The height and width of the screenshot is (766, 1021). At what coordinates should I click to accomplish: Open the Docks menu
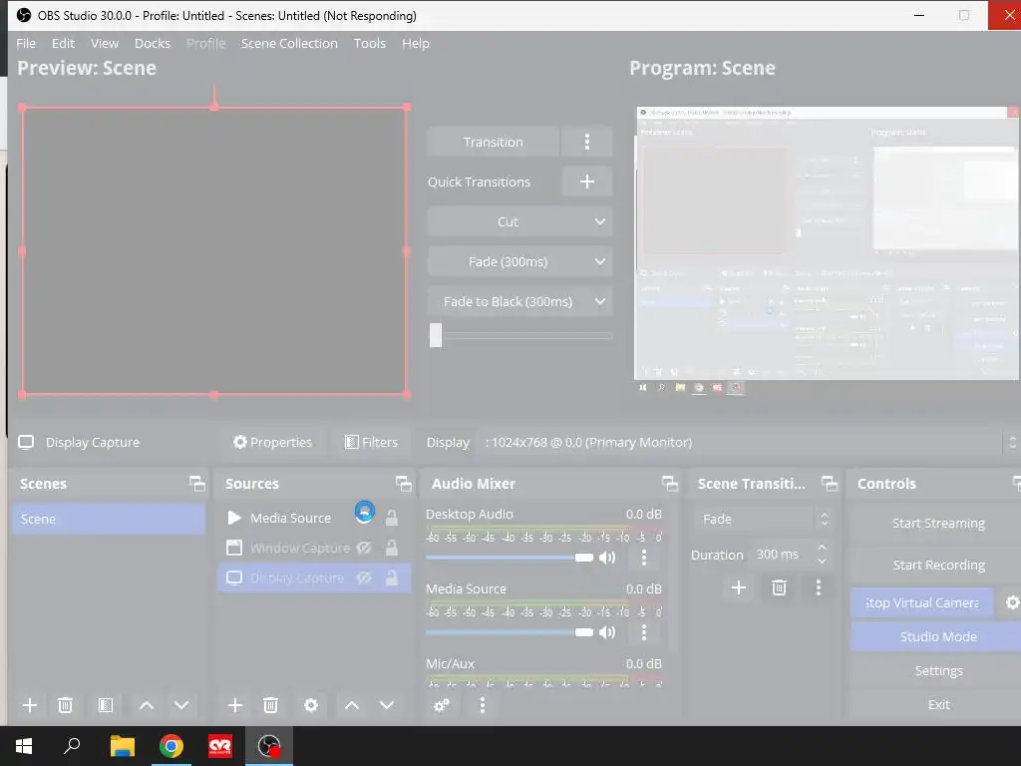tap(153, 43)
